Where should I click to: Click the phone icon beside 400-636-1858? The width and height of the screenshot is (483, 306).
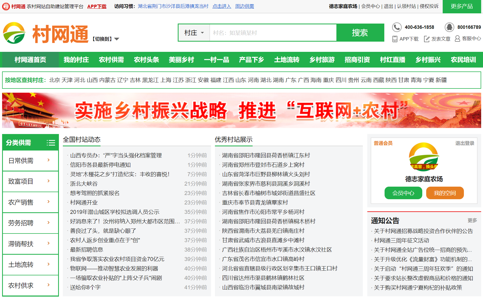pyautogui.click(x=397, y=27)
